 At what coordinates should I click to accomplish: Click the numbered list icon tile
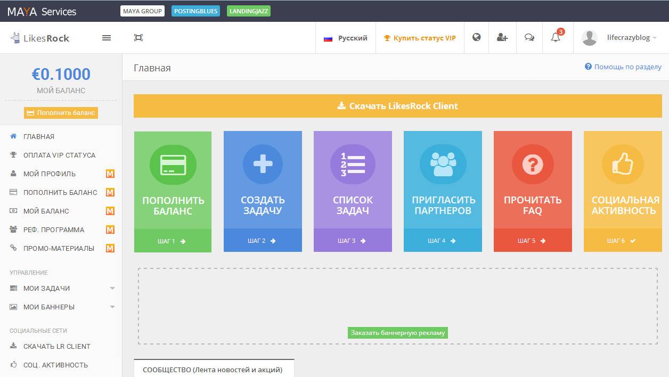[x=353, y=164]
